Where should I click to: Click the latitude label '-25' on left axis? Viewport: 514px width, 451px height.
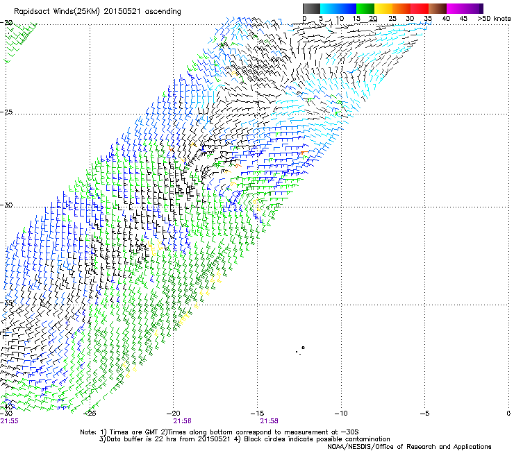pos(6,112)
